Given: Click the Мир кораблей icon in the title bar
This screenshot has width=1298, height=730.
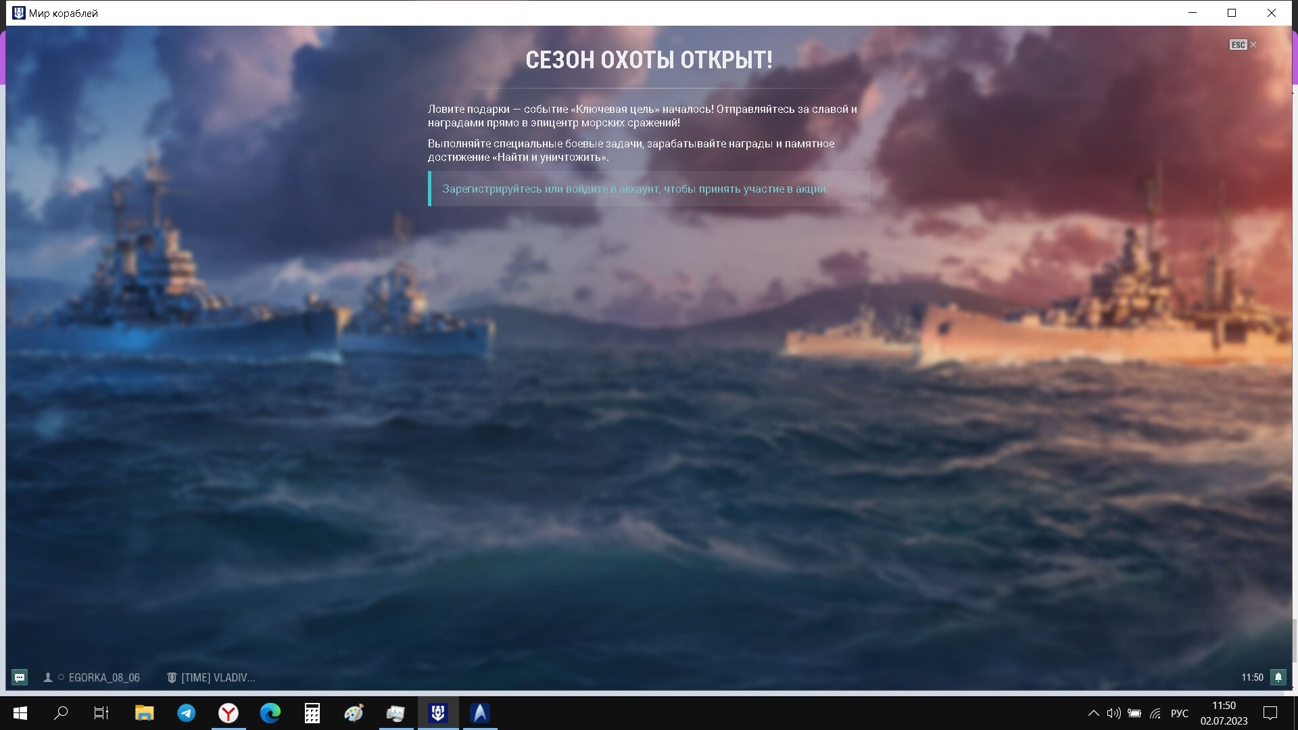Looking at the screenshot, I should click(x=19, y=13).
